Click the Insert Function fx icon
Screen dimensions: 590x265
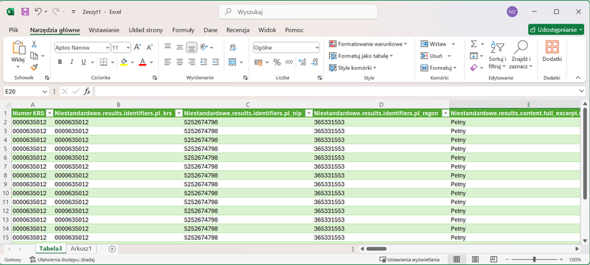[x=87, y=91]
